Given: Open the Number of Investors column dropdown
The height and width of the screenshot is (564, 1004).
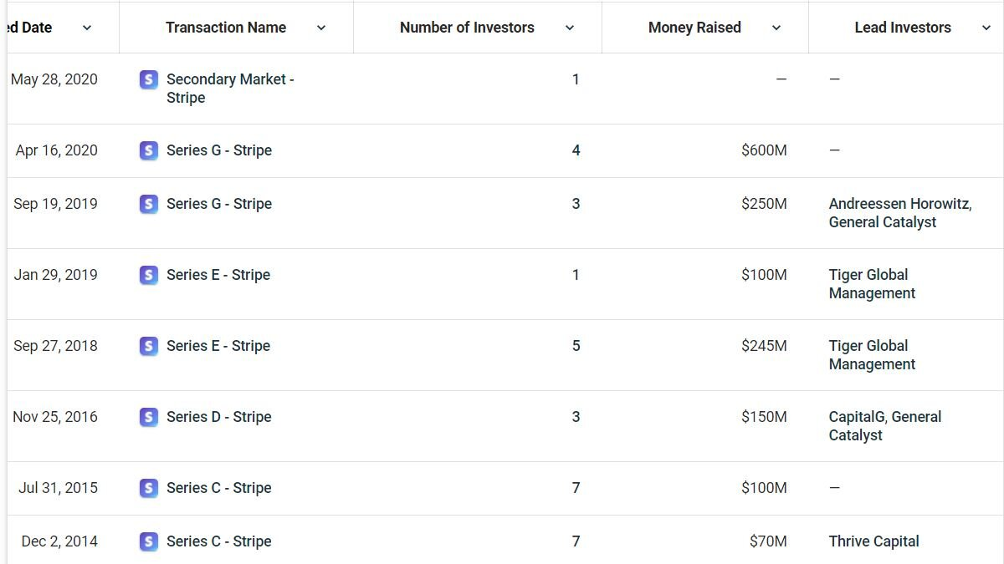Looking at the screenshot, I should tap(570, 28).
